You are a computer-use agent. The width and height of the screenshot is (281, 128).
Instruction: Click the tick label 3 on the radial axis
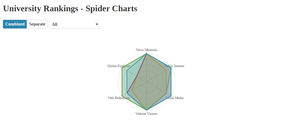tap(147, 65)
